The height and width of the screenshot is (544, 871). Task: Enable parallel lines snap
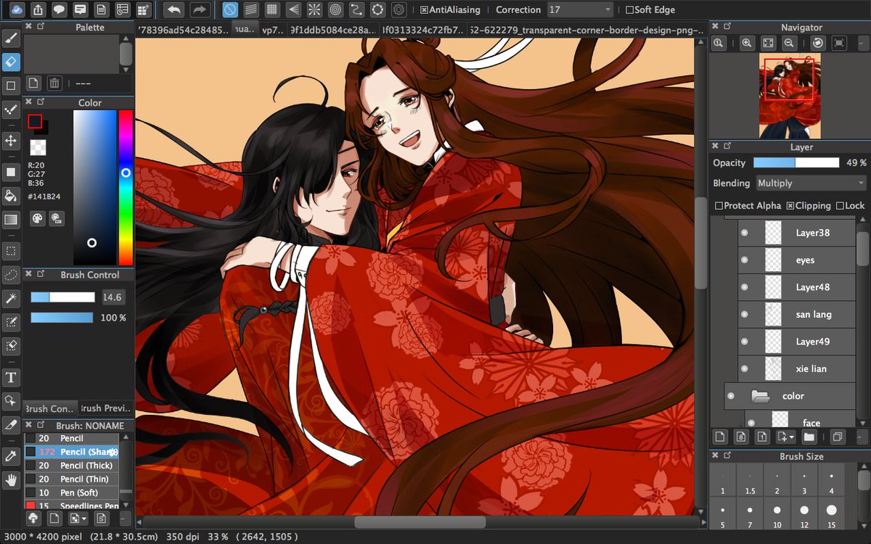pos(250,10)
